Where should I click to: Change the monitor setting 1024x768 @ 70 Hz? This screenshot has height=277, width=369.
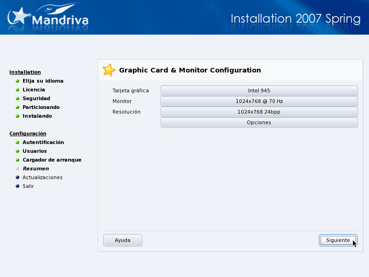(259, 101)
